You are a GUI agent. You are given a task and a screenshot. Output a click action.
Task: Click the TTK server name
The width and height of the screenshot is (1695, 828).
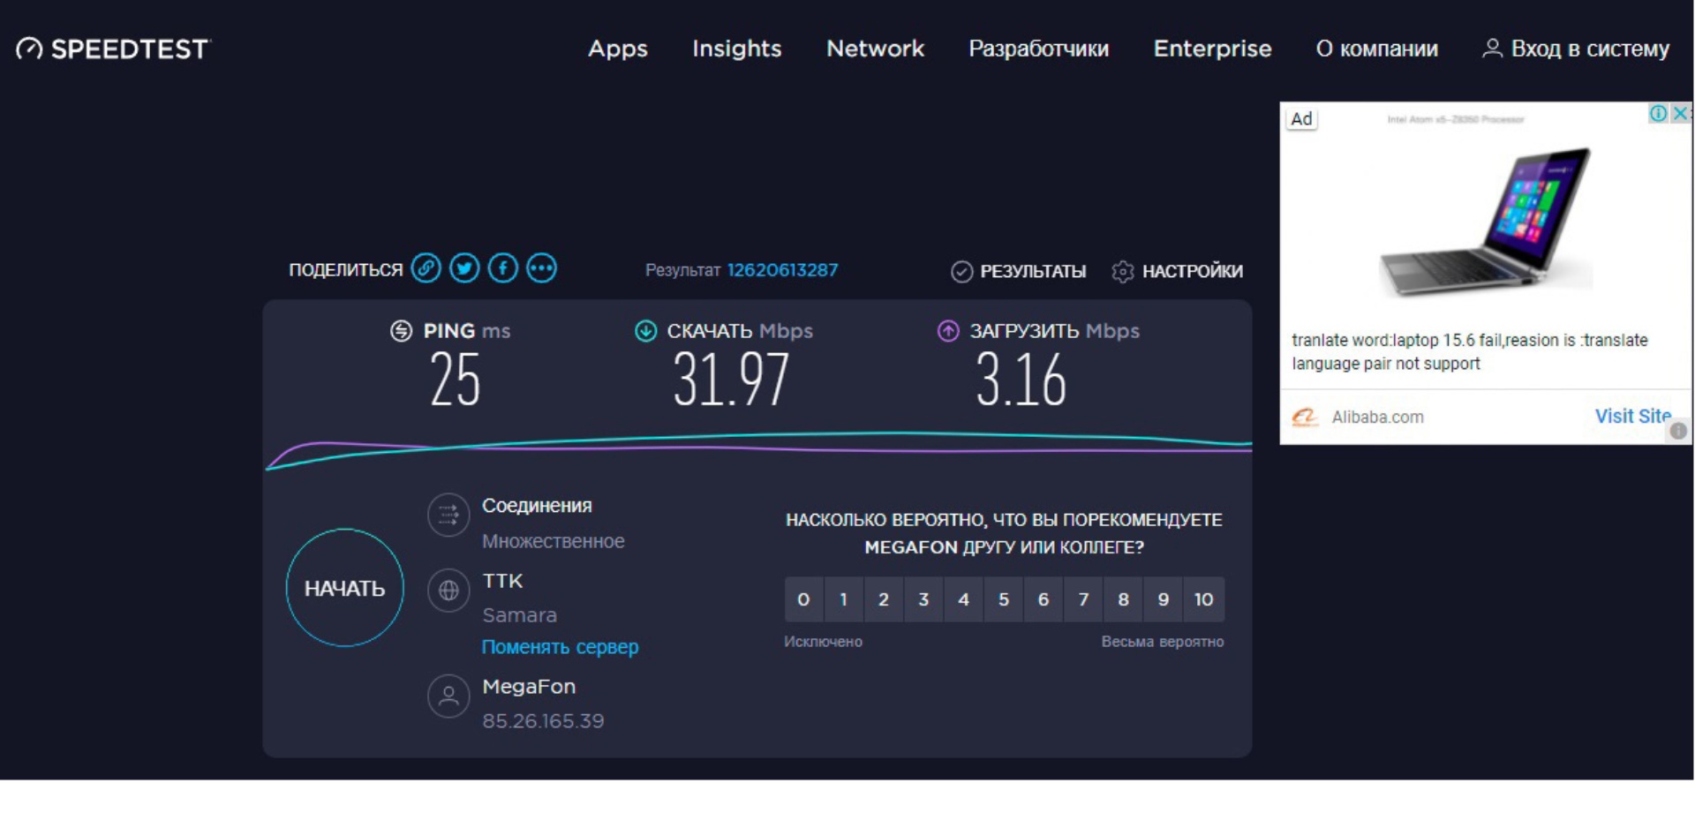(x=502, y=581)
